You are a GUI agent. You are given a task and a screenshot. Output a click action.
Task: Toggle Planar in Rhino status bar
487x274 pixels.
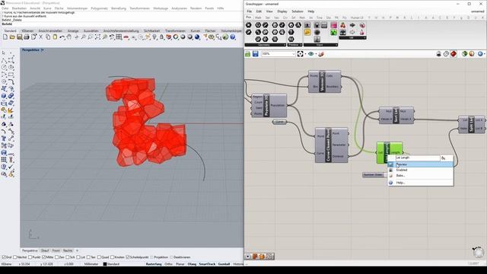click(x=180, y=264)
